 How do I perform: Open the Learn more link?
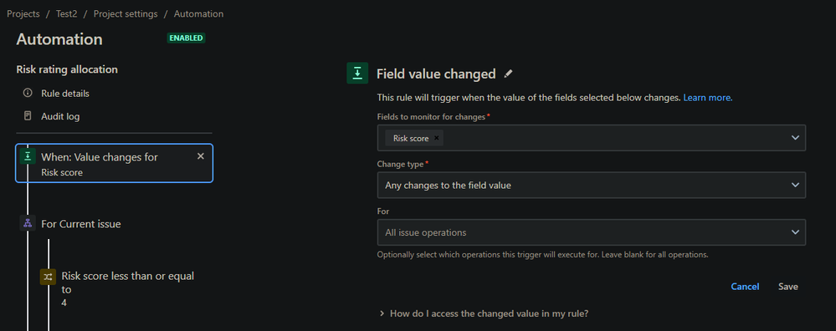tap(708, 98)
